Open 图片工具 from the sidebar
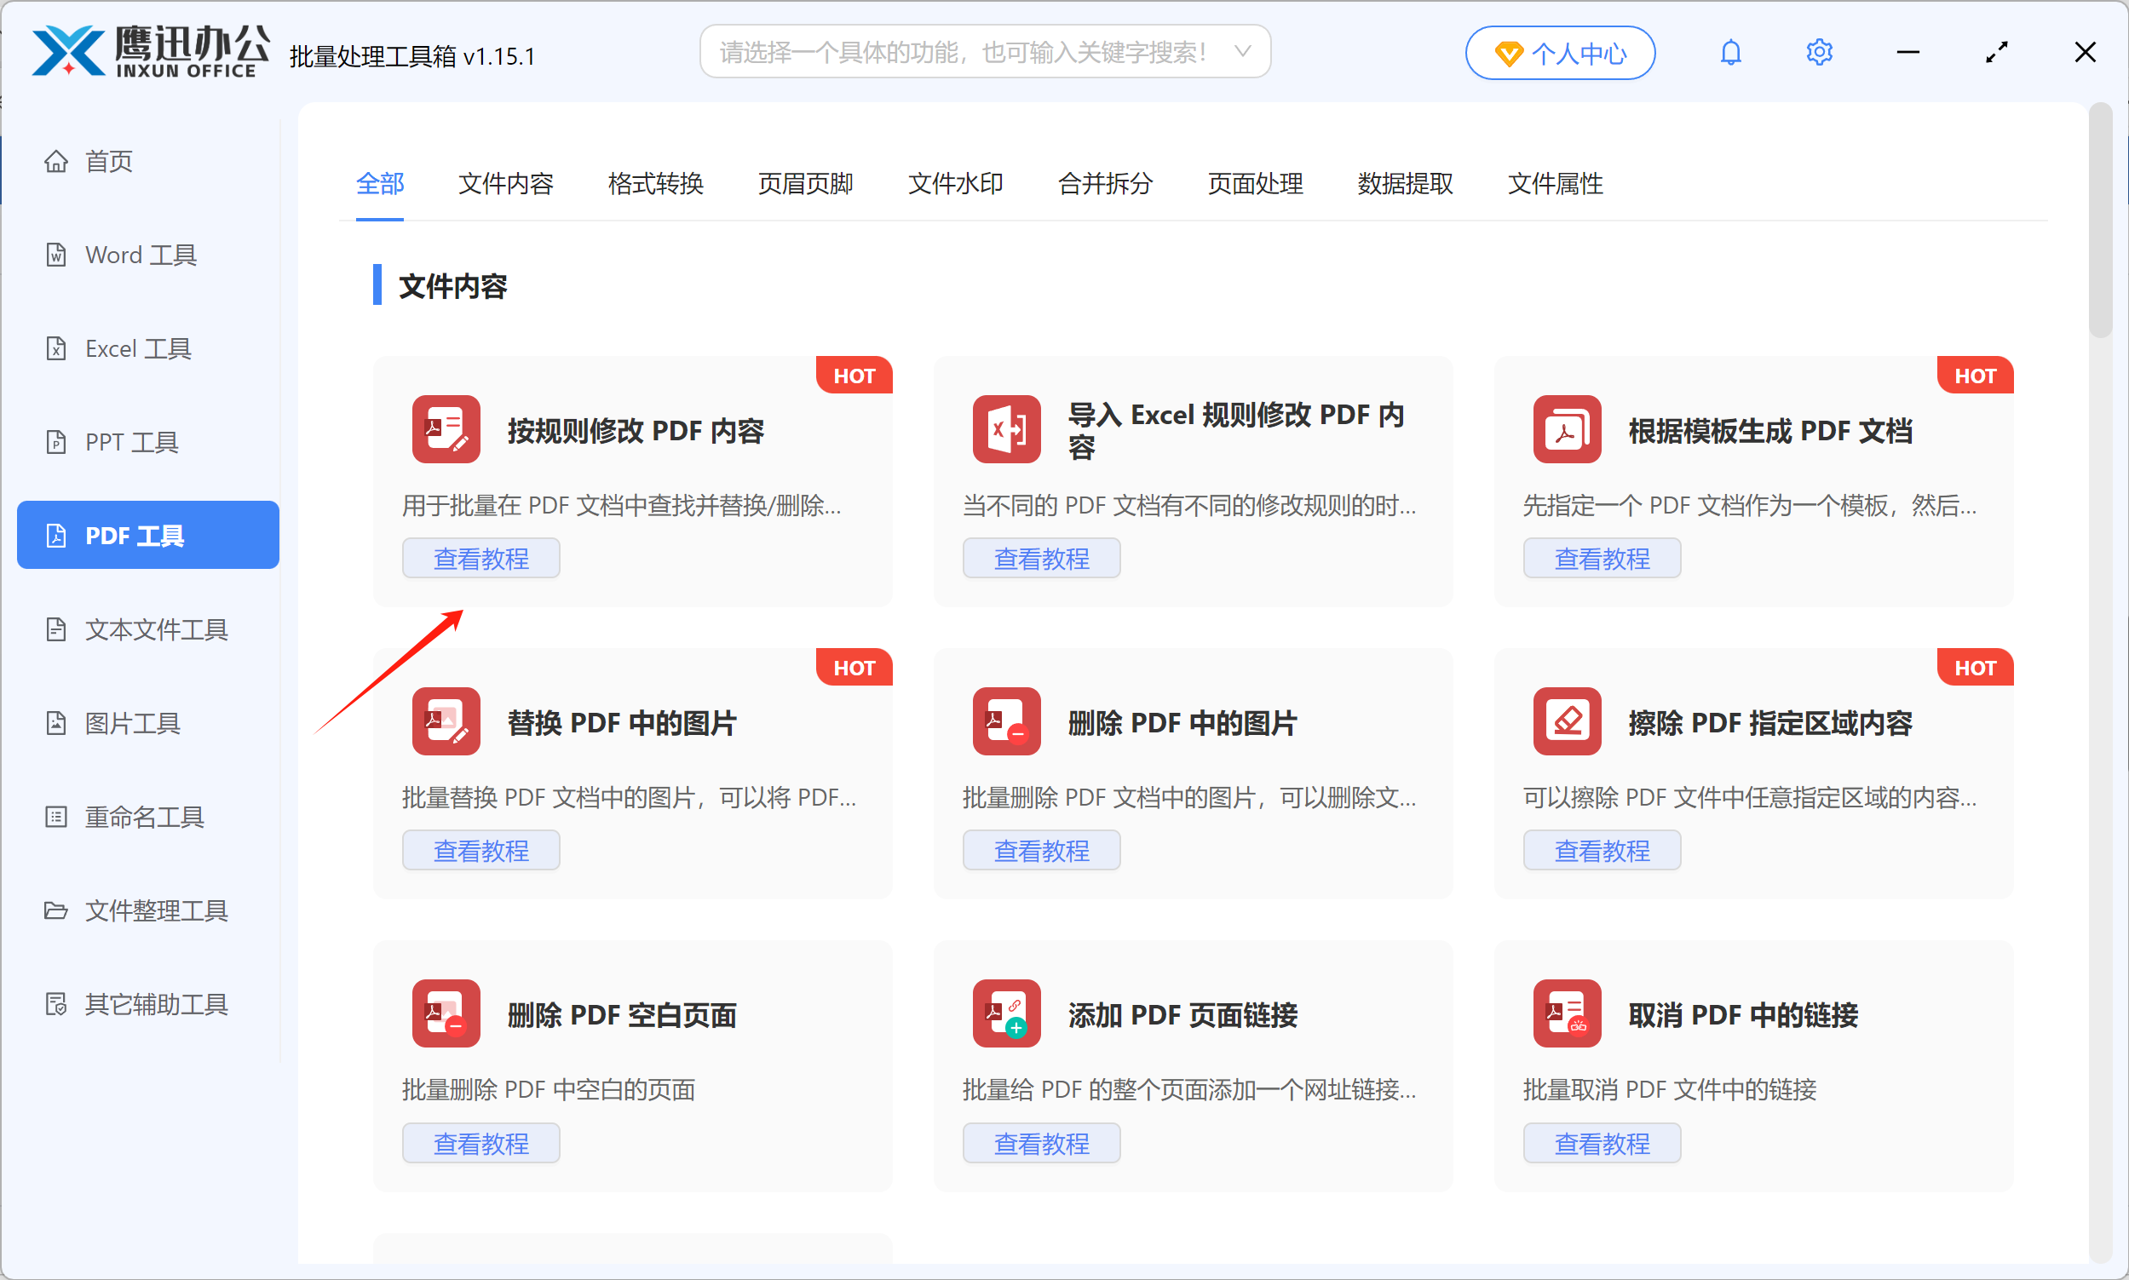This screenshot has height=1280, width=2129. [x=148, y=723]
